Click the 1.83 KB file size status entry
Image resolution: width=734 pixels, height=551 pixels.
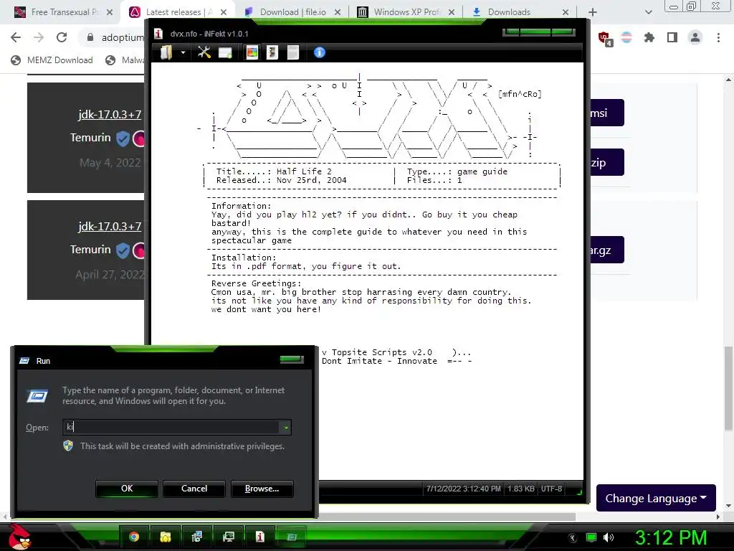(520, 489)
